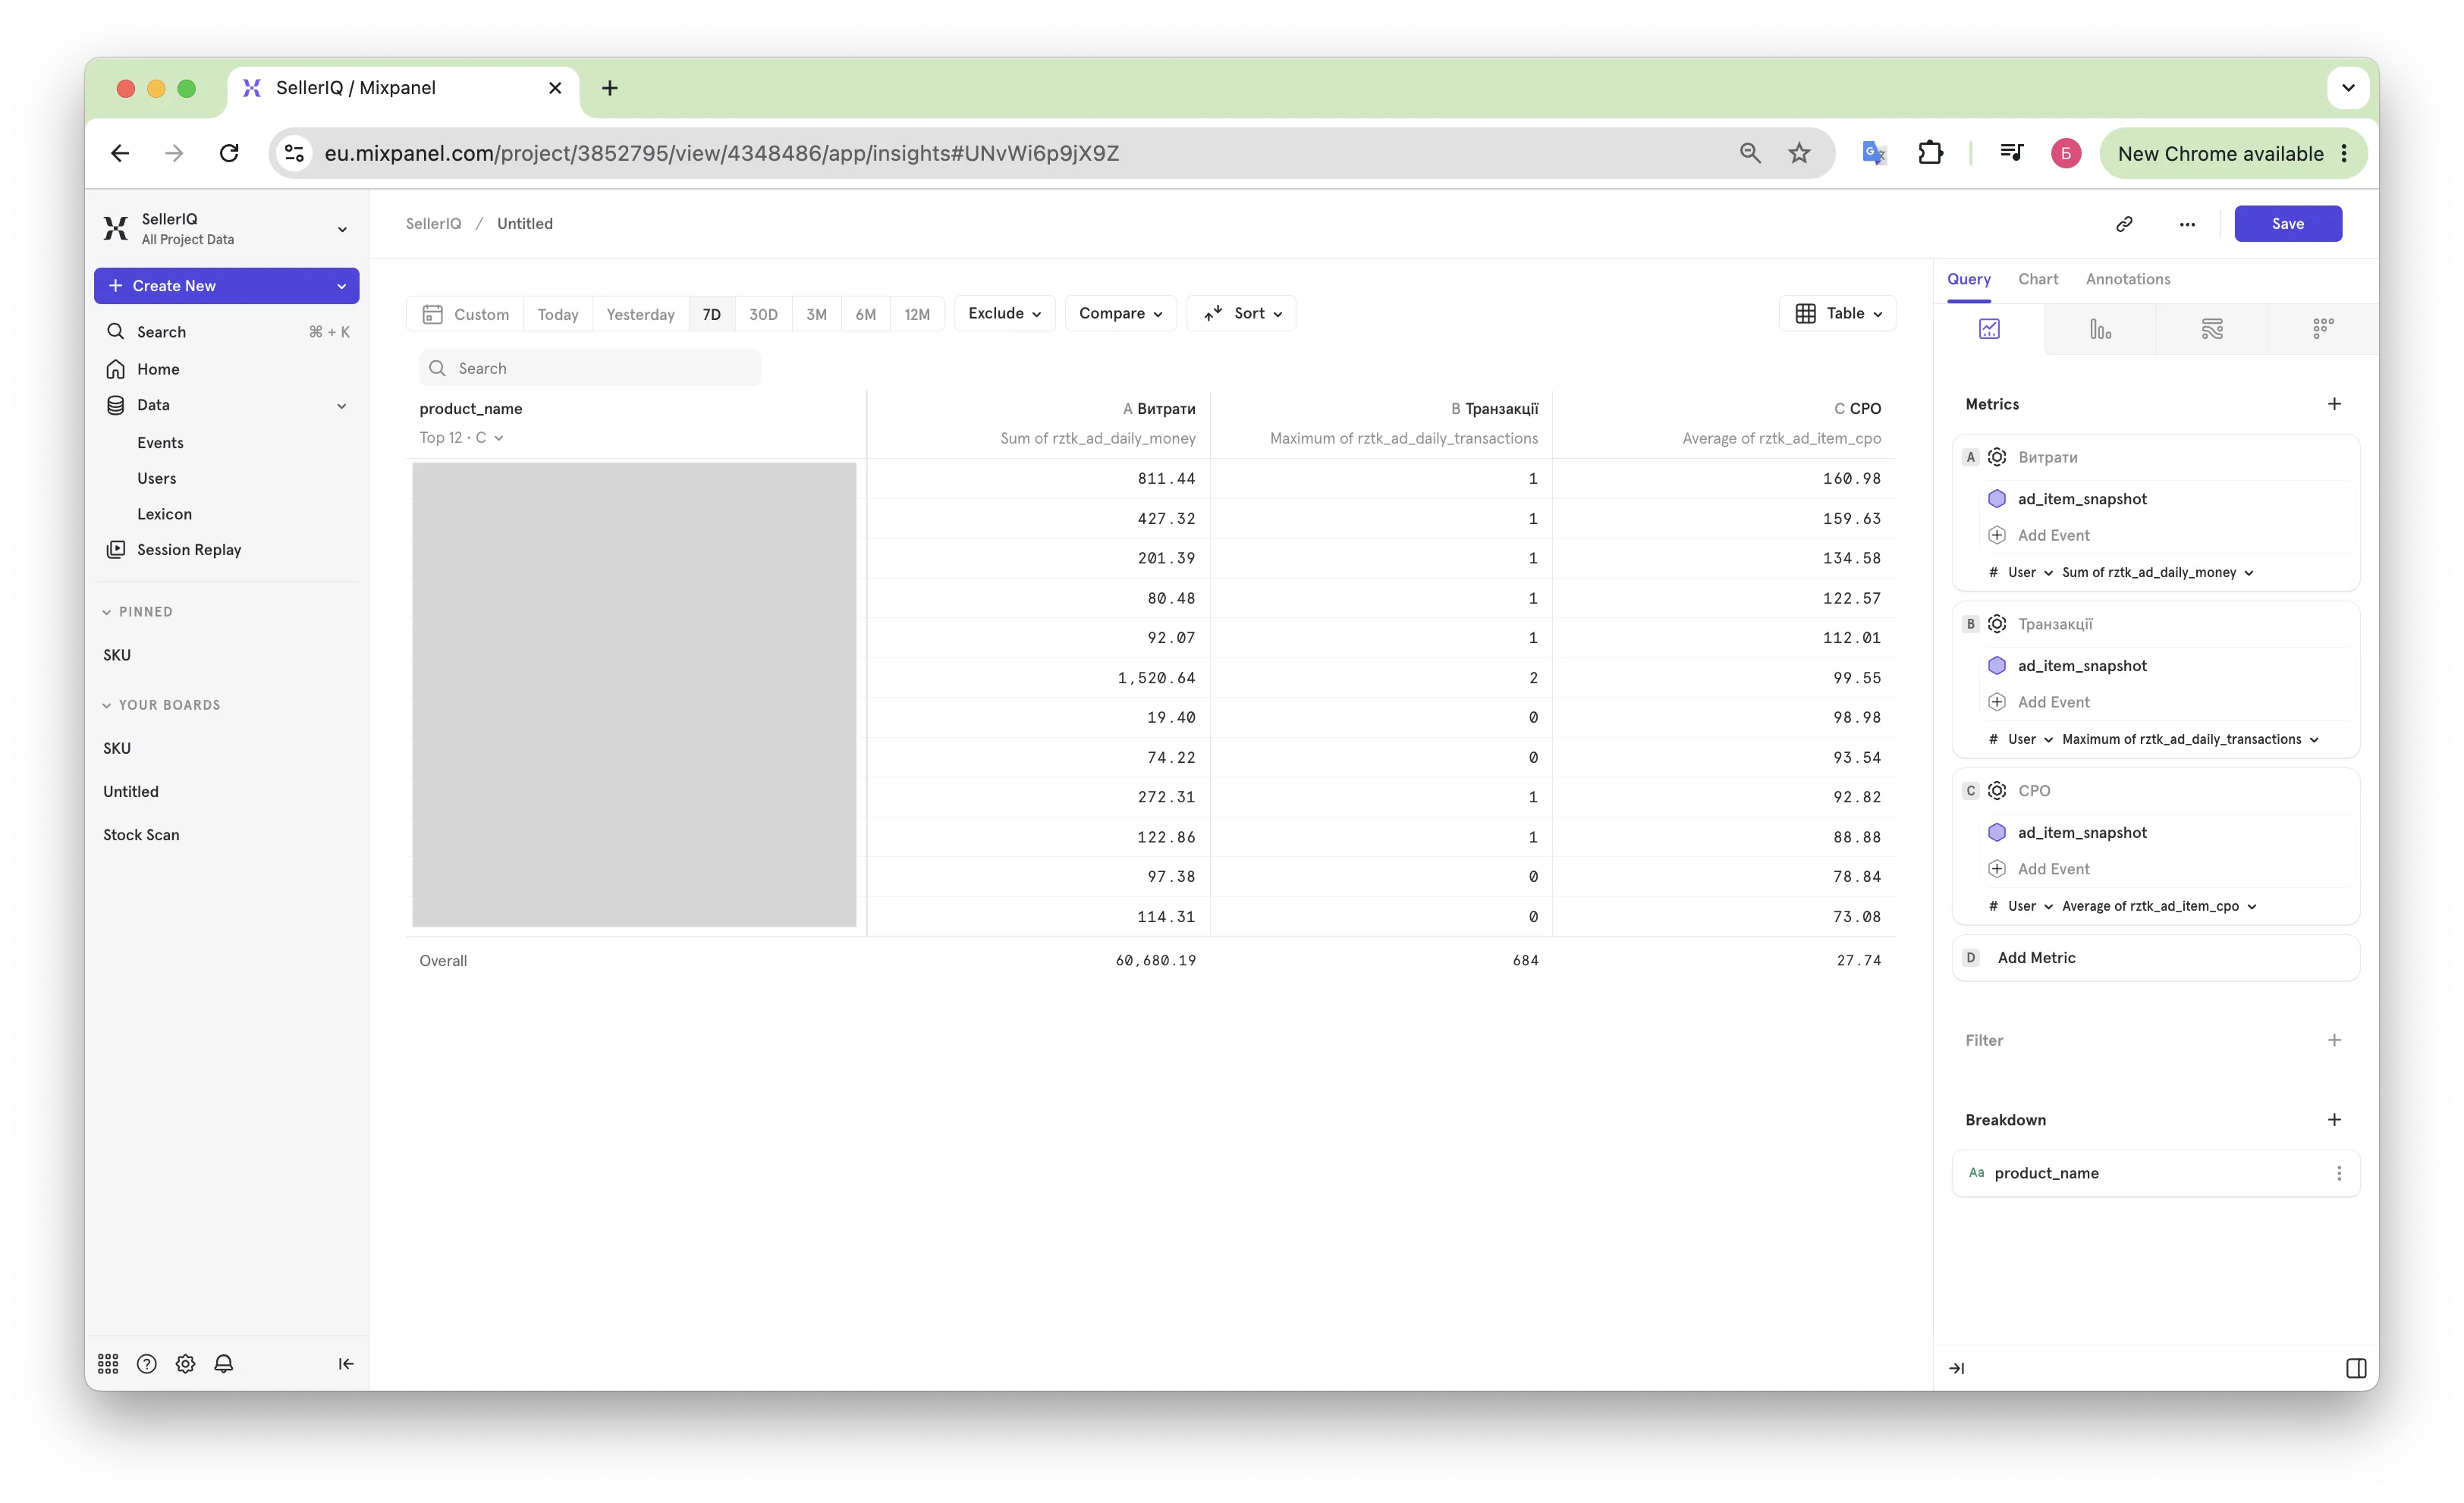Click the plus icon next to Metrics
This screenshot has width=2464, height=1503.
click(x=2334, y=403)
